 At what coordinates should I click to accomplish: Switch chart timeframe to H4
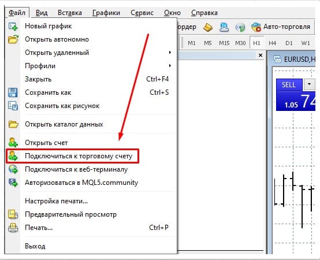(x=272, y=43)
